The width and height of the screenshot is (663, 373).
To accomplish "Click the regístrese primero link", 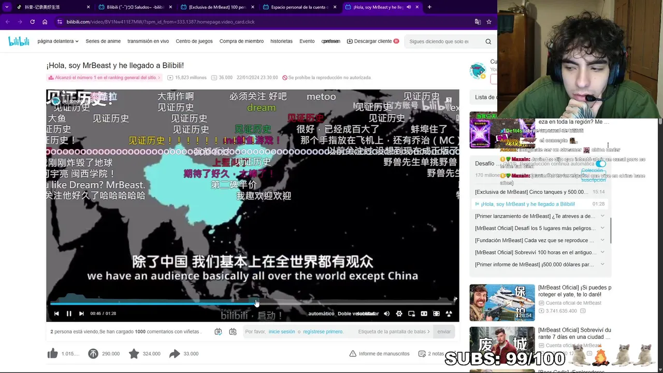I will (323, 332).
